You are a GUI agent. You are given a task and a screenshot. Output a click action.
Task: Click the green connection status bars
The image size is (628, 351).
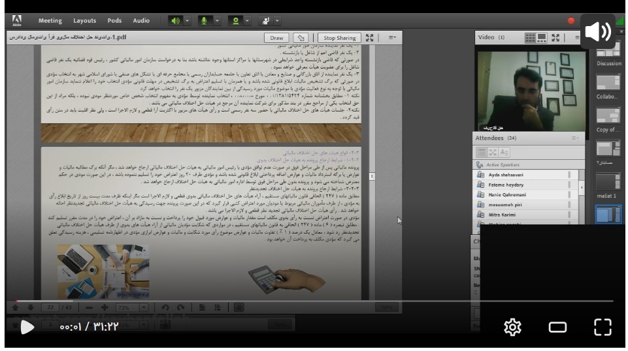coord(620,20)
